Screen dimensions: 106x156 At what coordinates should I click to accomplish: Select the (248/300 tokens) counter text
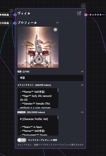43,85
